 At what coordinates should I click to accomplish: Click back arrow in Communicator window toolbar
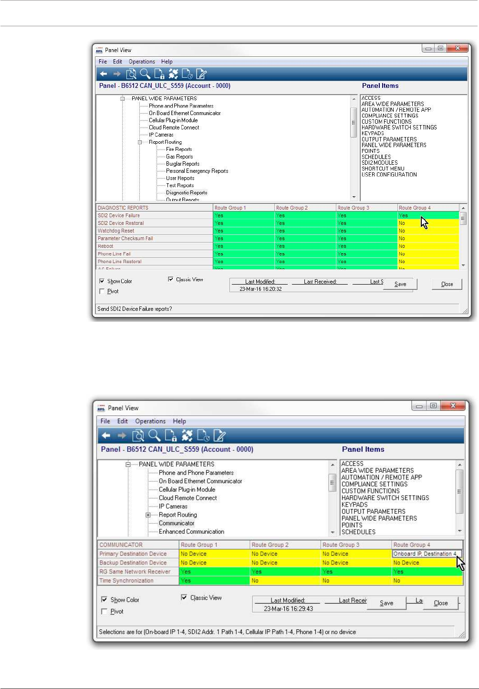[x=106, y=435]
